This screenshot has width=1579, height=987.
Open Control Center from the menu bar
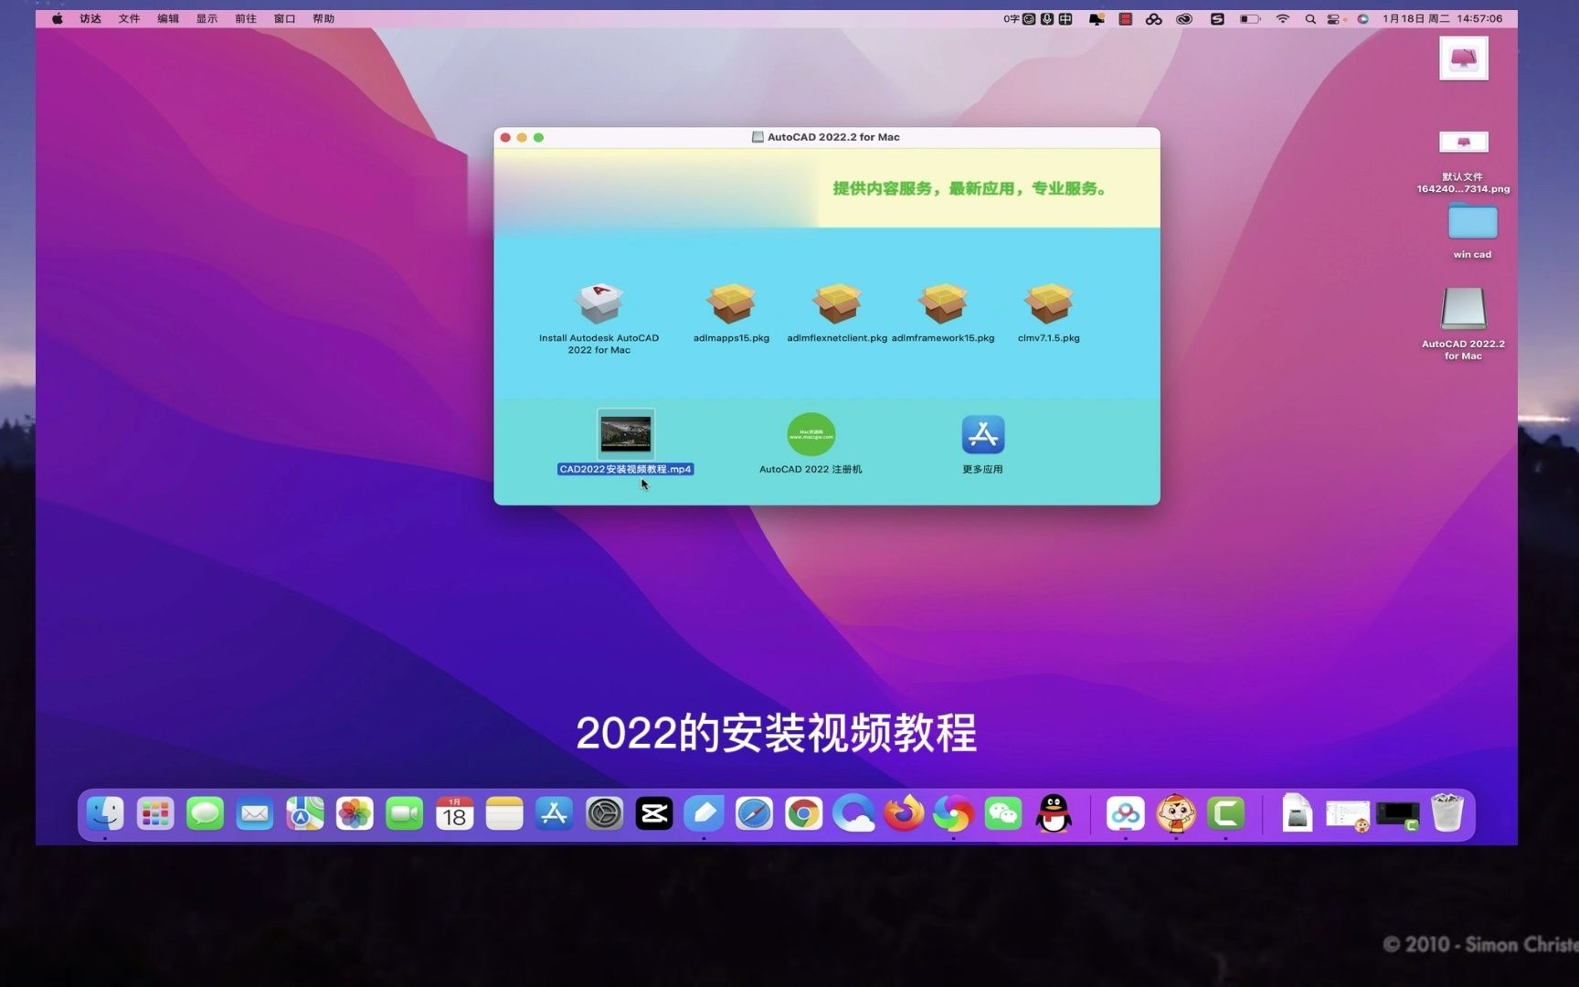pyautogui.click(x=1334, y=18)
